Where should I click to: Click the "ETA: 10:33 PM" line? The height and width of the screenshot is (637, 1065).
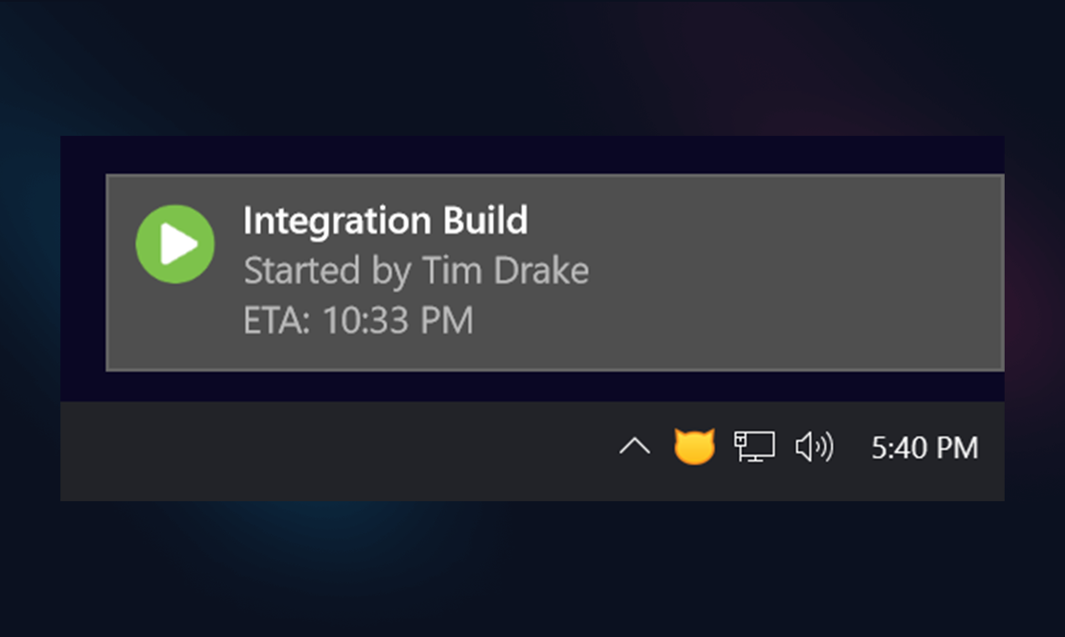click(358, 320)
